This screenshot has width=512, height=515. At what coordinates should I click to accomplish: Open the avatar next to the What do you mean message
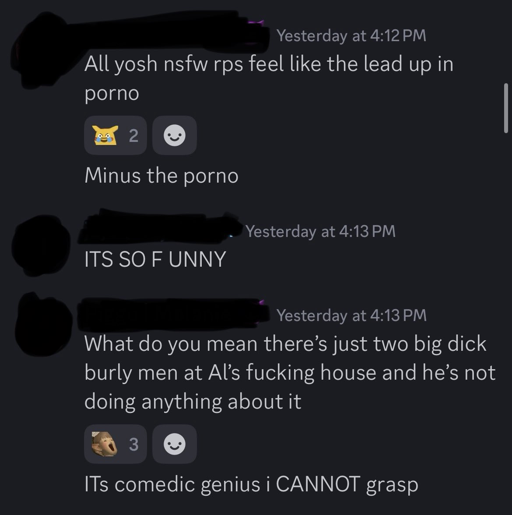point(43,325)
